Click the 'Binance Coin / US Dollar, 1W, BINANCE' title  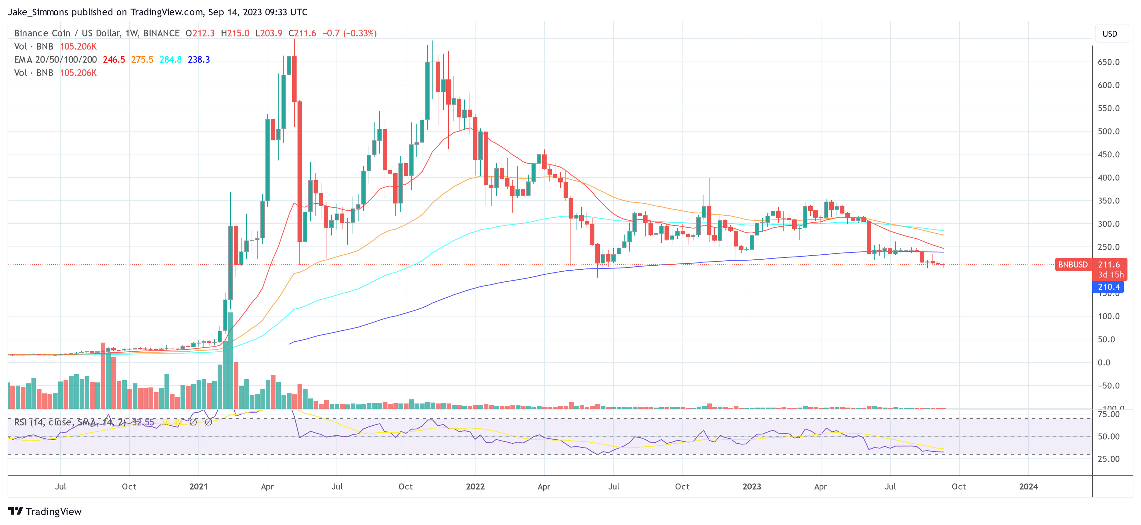97,33
